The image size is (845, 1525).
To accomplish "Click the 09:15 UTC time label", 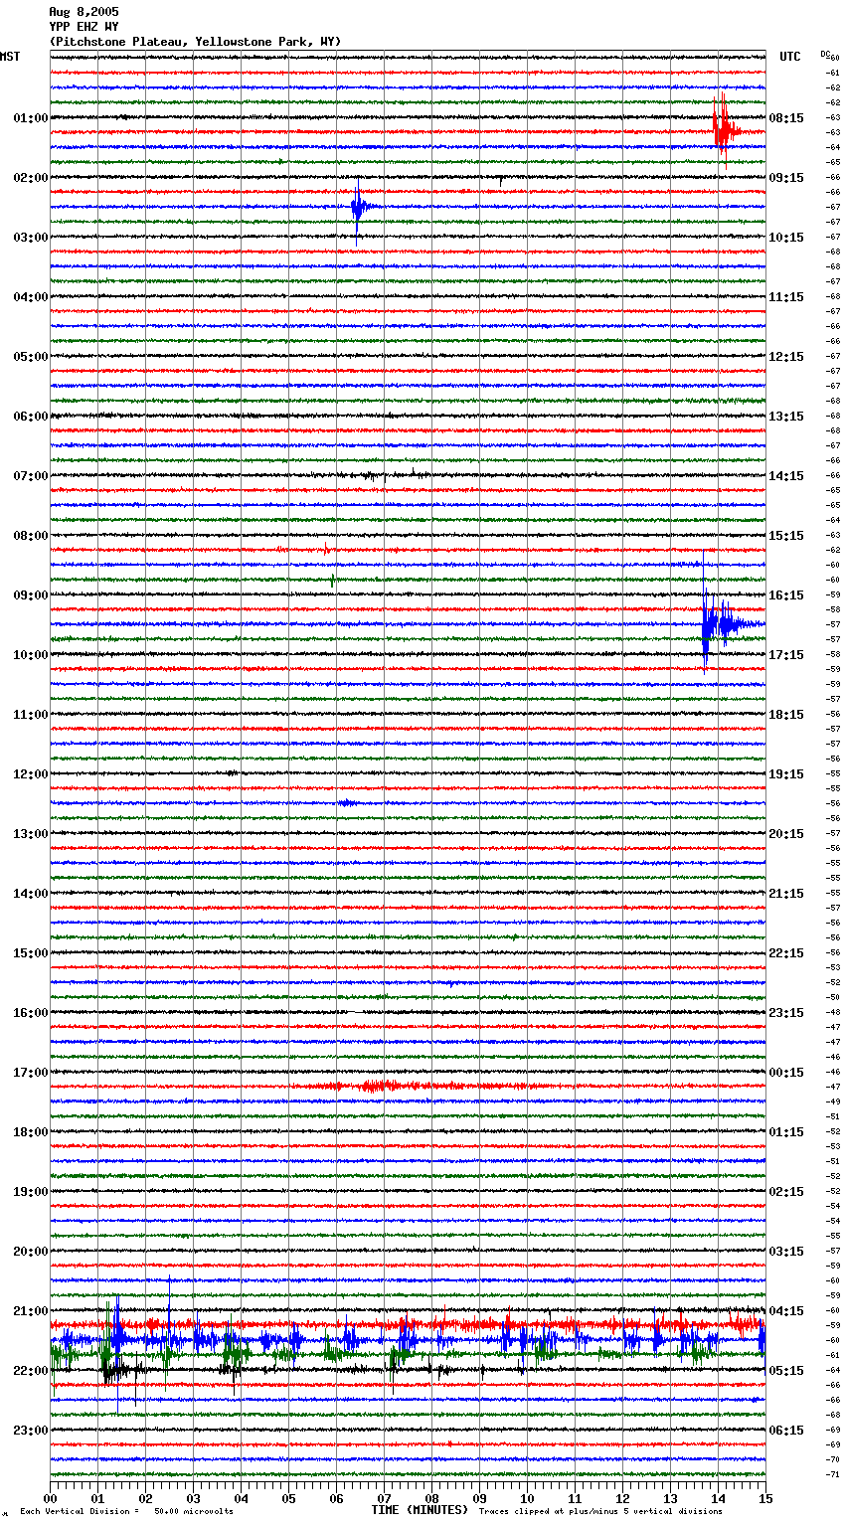I will point(786,178).
